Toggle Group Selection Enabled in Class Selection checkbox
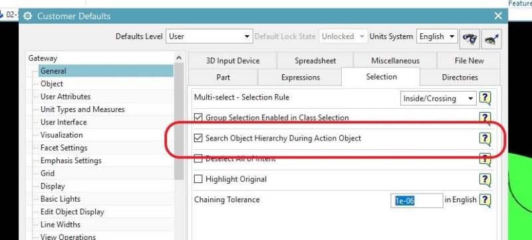532x240 pixels. 198,117
